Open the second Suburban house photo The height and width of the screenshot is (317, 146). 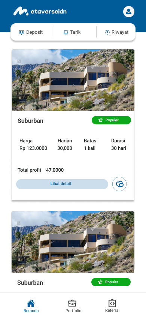coord(73,242)
